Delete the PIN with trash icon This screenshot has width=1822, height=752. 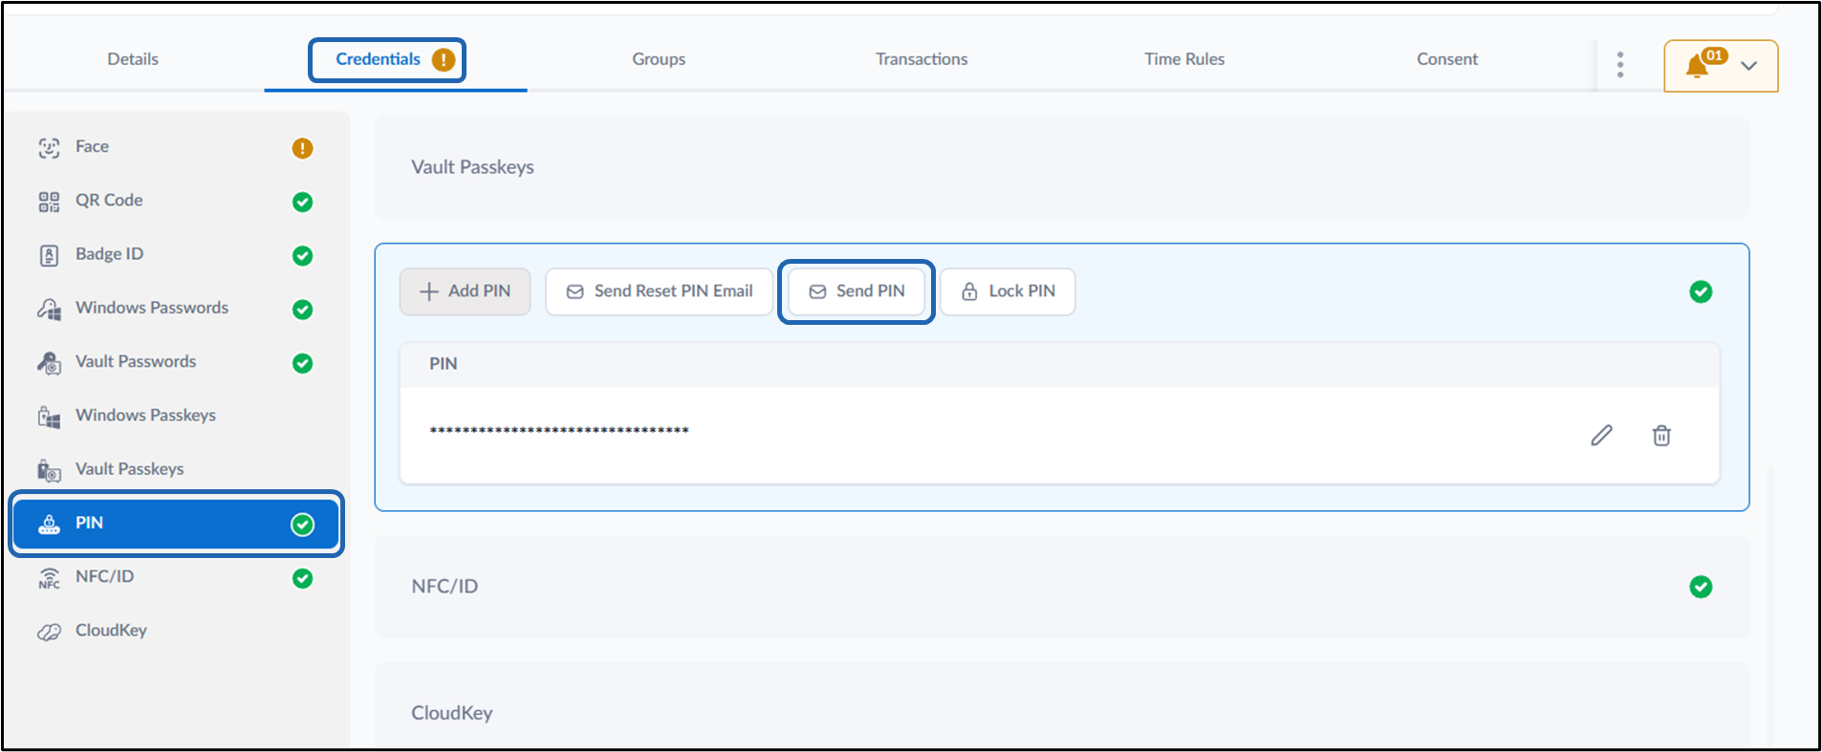coord(1661,436)
